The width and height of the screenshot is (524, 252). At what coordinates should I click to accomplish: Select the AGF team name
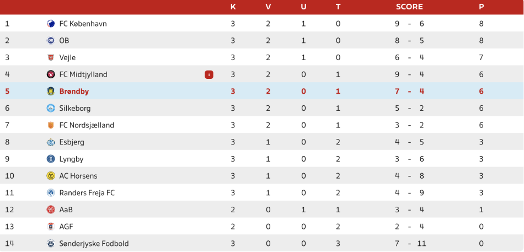[66, 227]
